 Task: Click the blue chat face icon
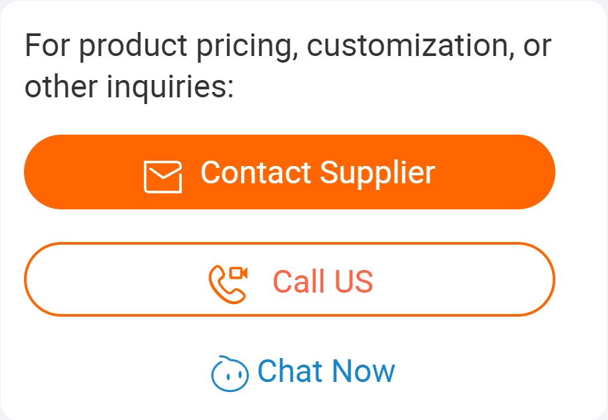coord(230,373)
